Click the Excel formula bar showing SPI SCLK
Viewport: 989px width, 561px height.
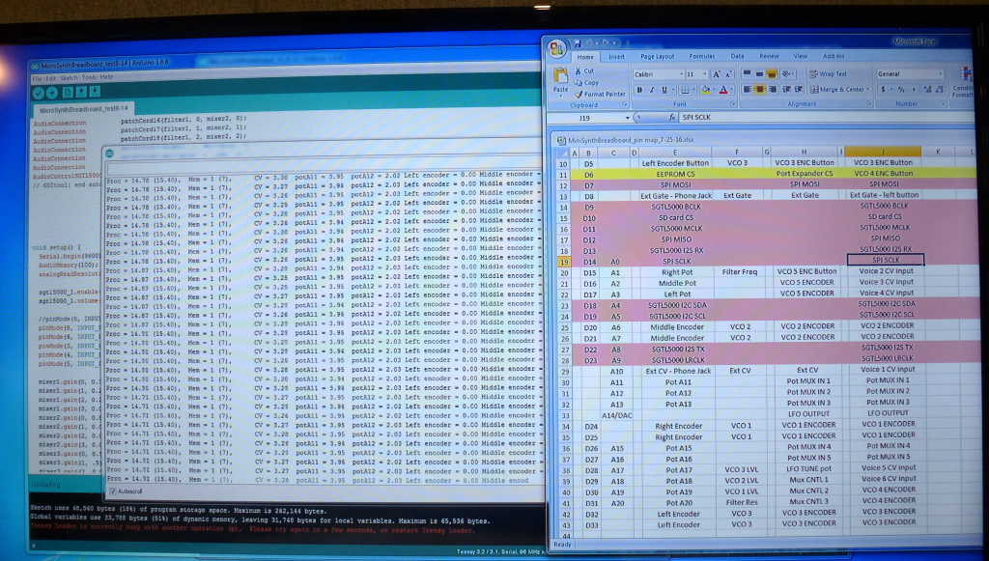tap(826, 117)
